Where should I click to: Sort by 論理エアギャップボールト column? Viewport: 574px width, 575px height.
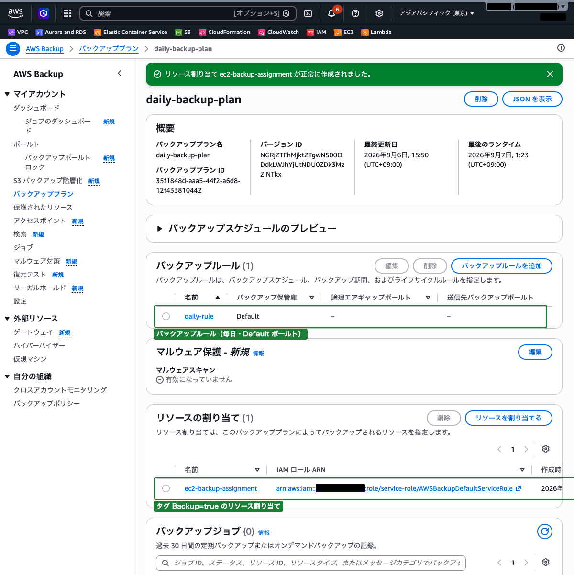[x=428, y=298]
